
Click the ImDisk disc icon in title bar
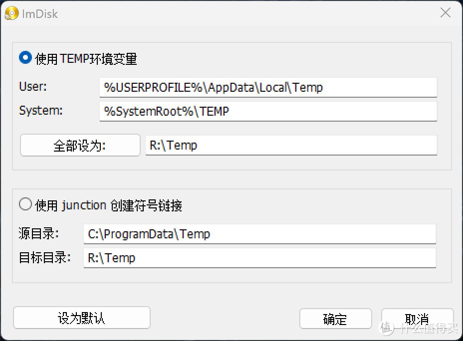click(x=11, y=13)
